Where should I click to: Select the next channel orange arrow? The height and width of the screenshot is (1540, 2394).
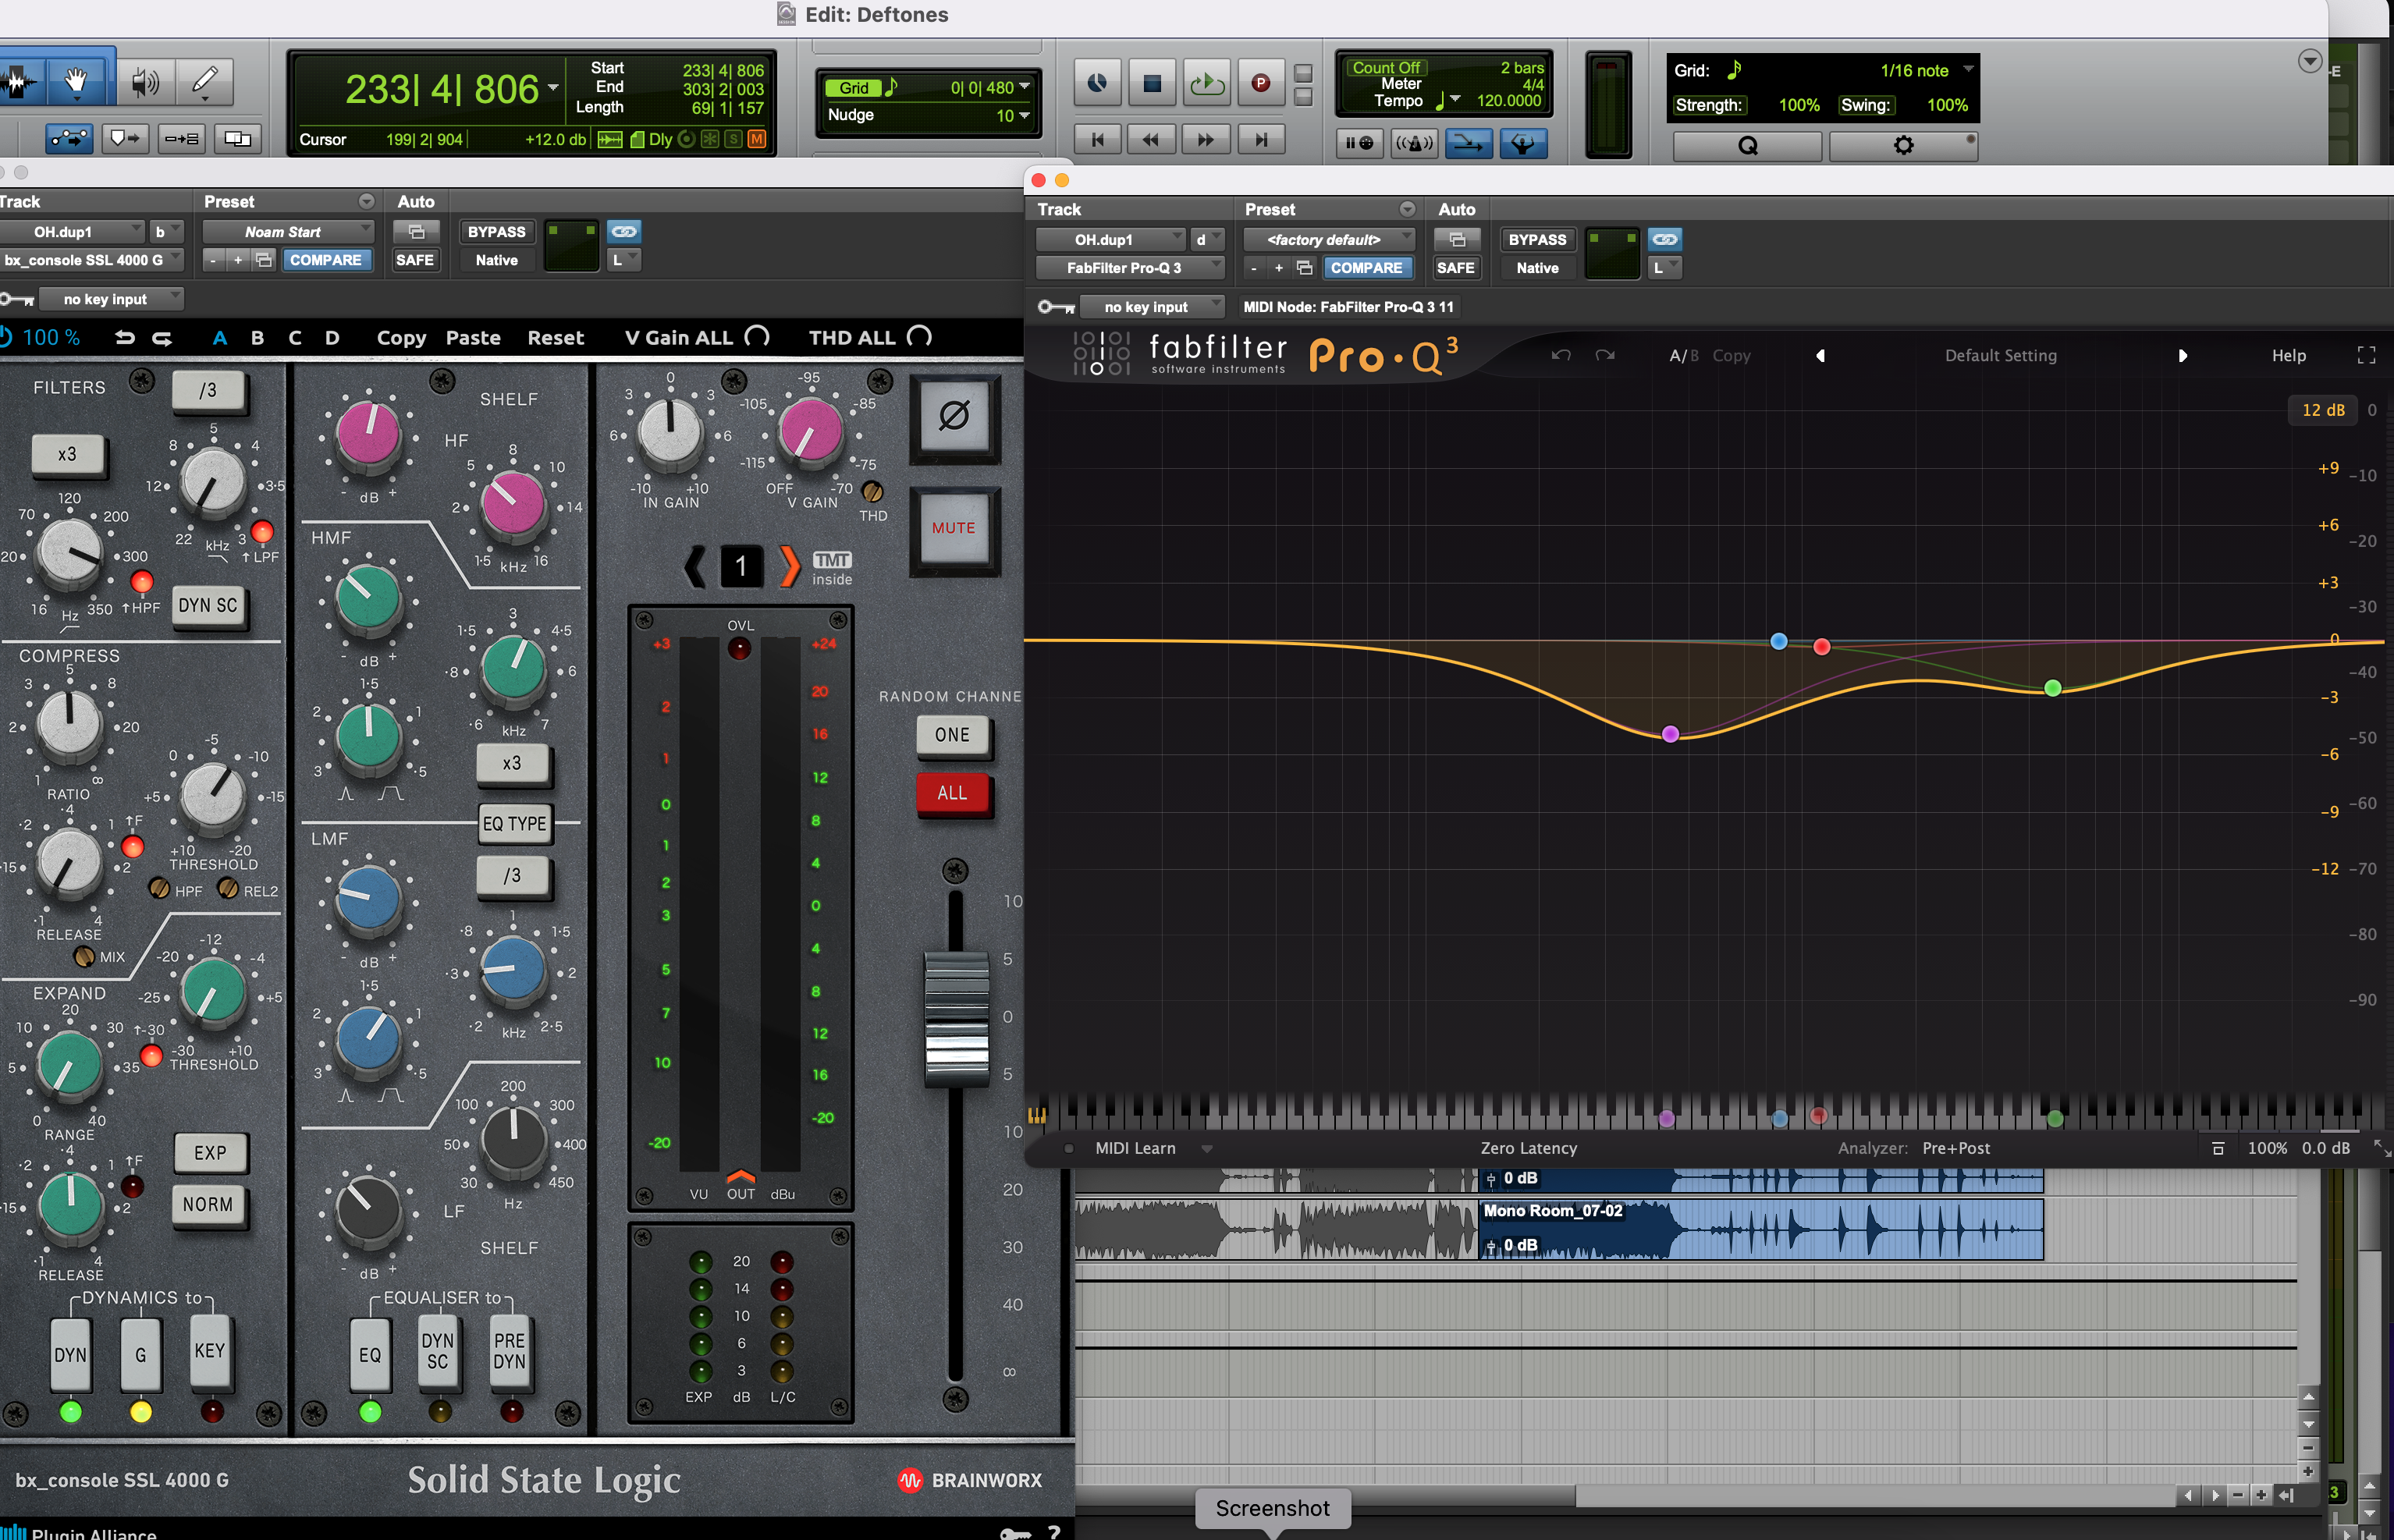coord(789,566)
